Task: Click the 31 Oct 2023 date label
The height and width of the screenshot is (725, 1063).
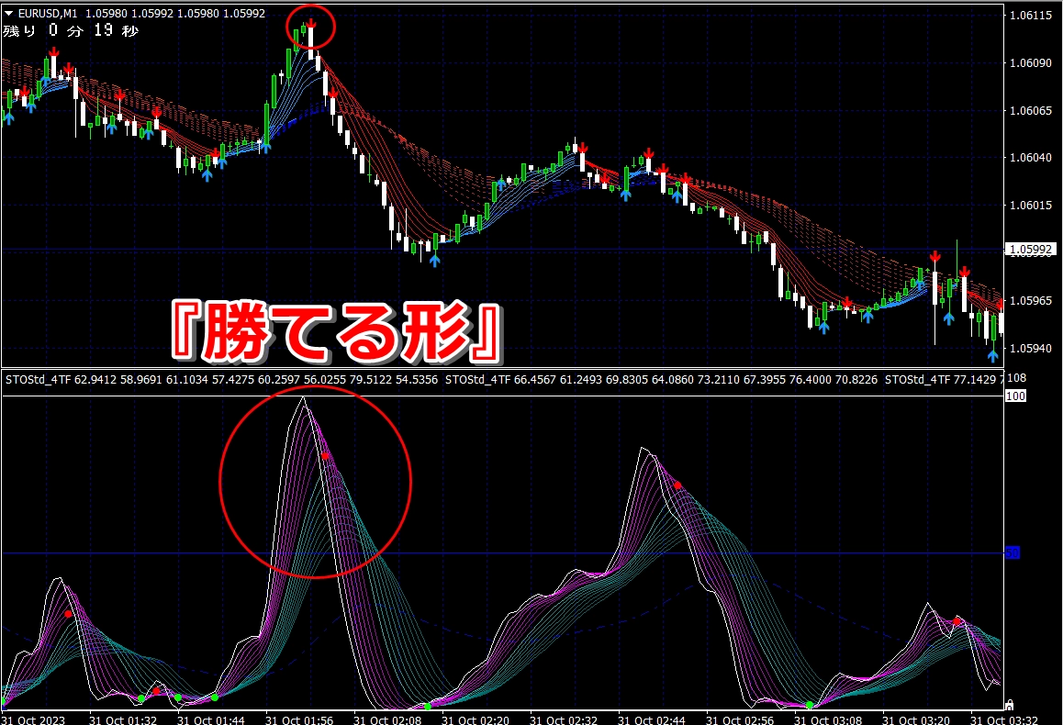Action: 33,719
